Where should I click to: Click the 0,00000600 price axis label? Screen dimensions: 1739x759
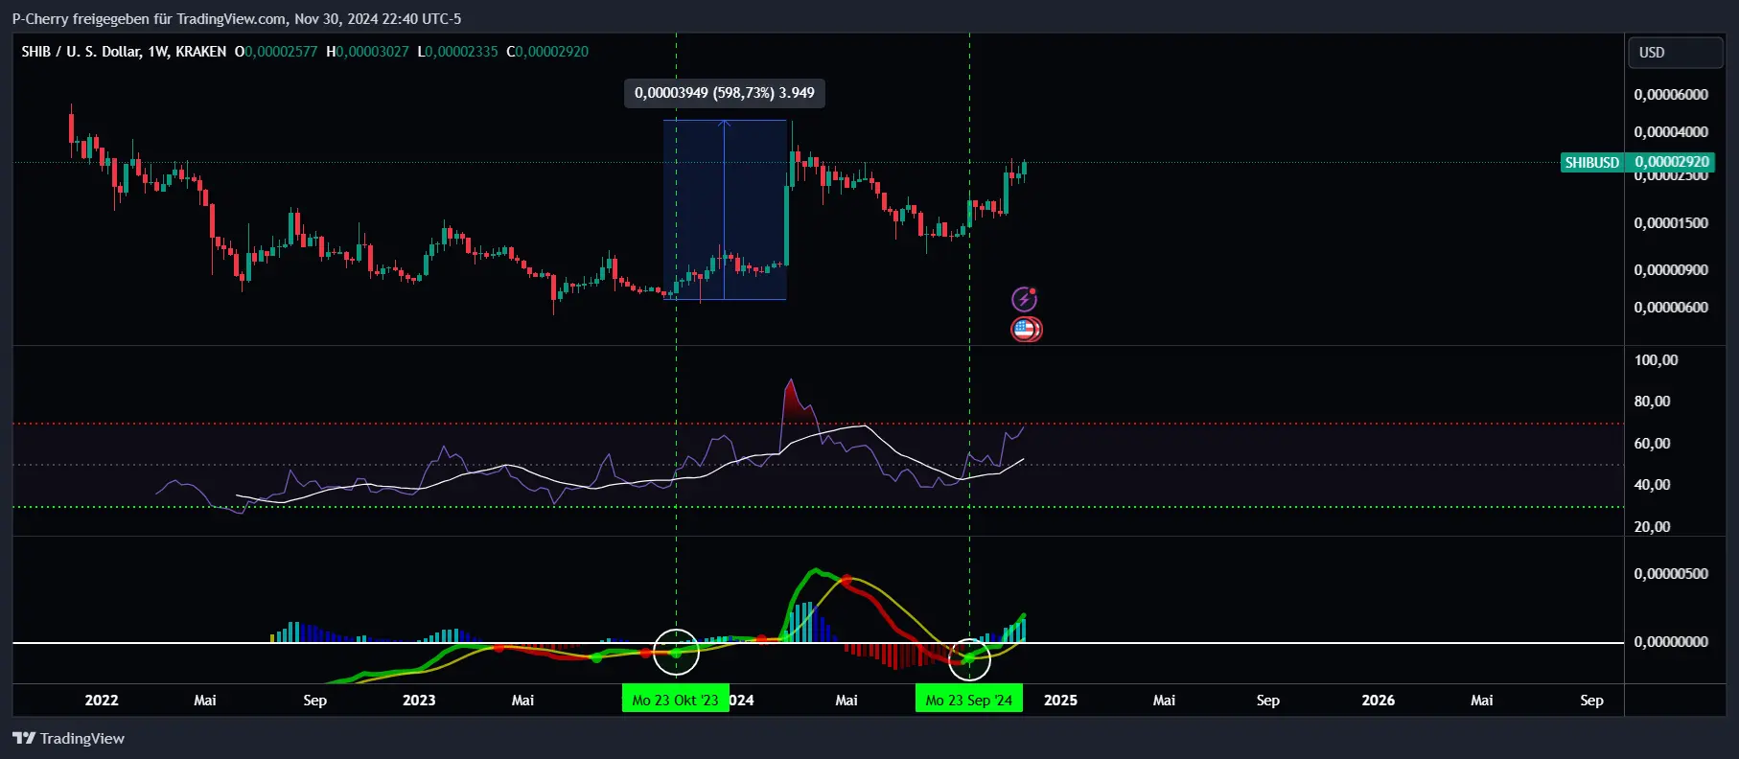1671,308
